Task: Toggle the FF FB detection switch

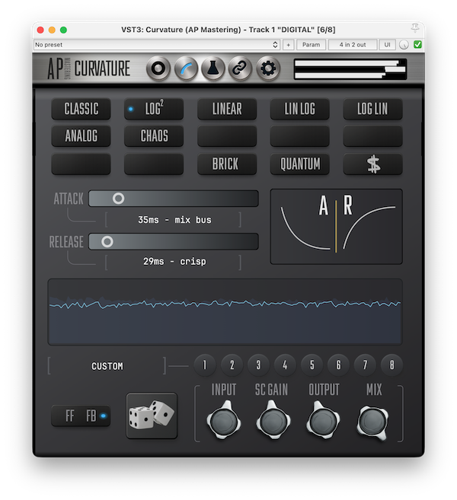Action: pyautogui.click(x=81, y=416)
